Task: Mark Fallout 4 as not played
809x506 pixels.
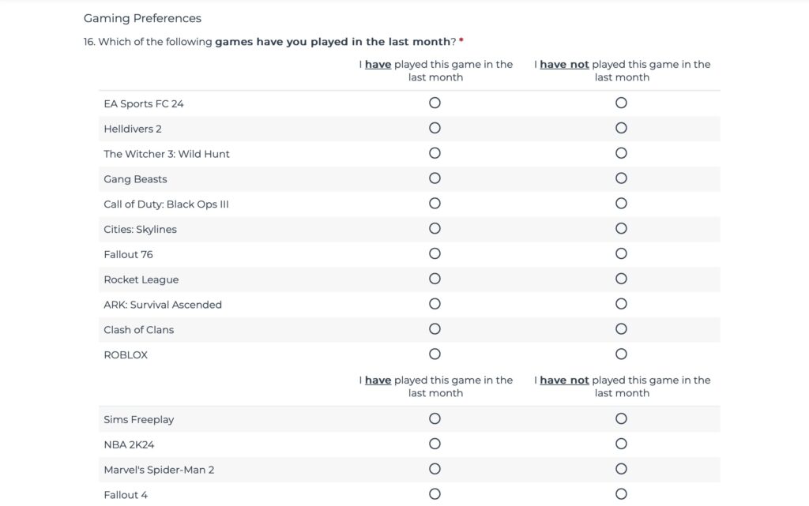Action: (x=621, y=494)
